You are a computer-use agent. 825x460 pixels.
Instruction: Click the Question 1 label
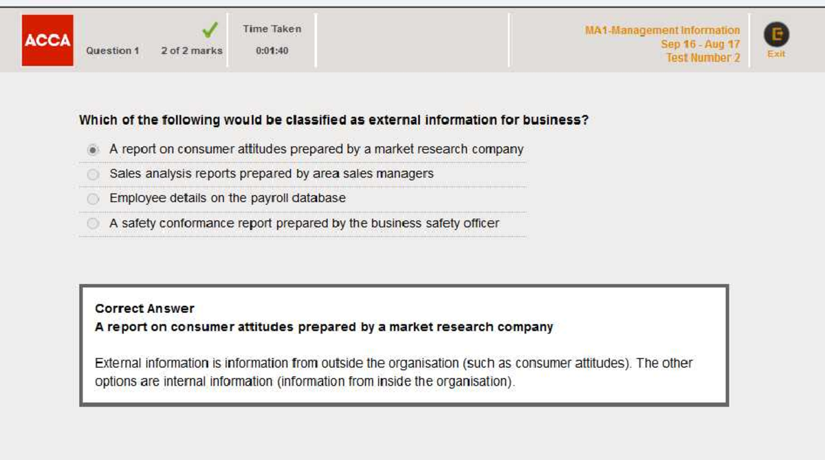[112, 51]
